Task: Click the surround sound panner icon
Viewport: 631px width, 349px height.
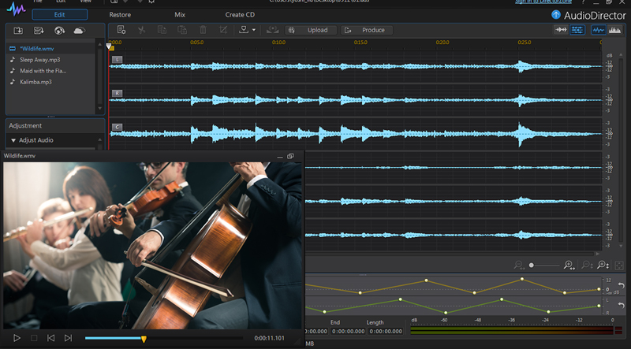Action: (272, 30)
